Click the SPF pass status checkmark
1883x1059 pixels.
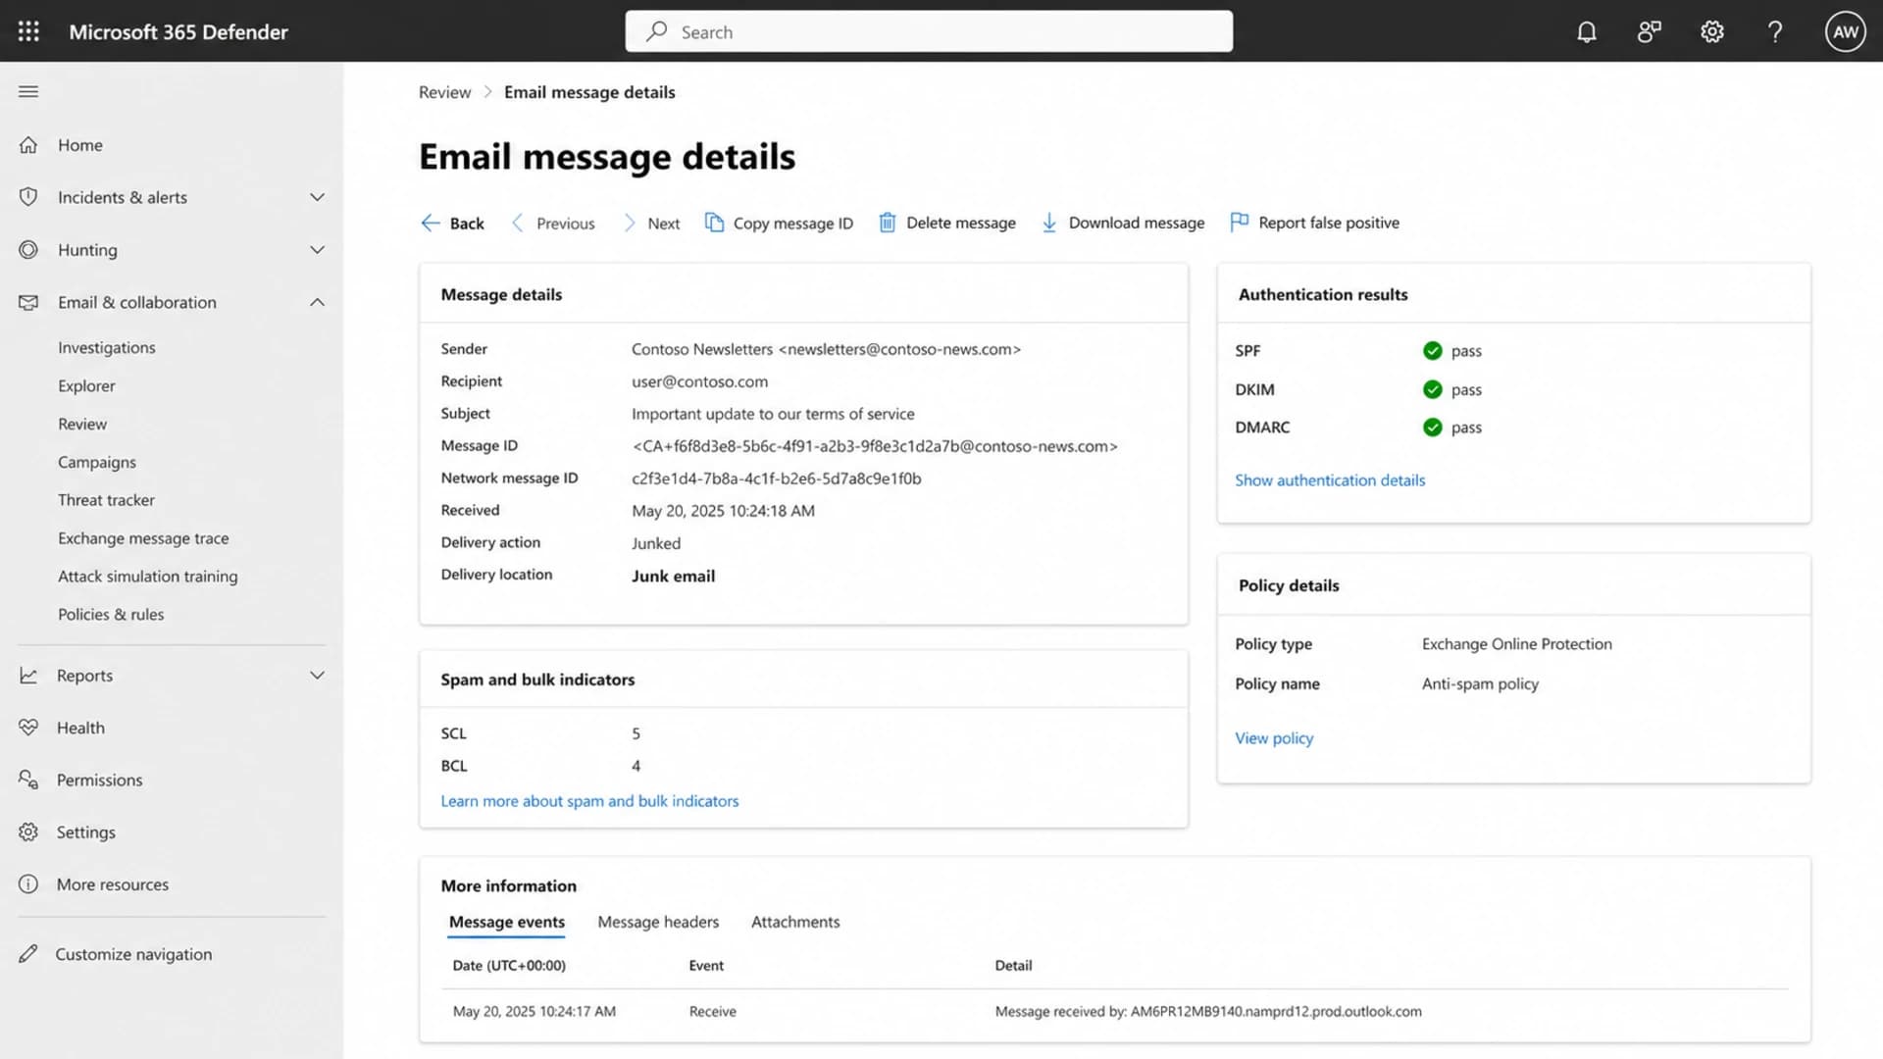1432,351
